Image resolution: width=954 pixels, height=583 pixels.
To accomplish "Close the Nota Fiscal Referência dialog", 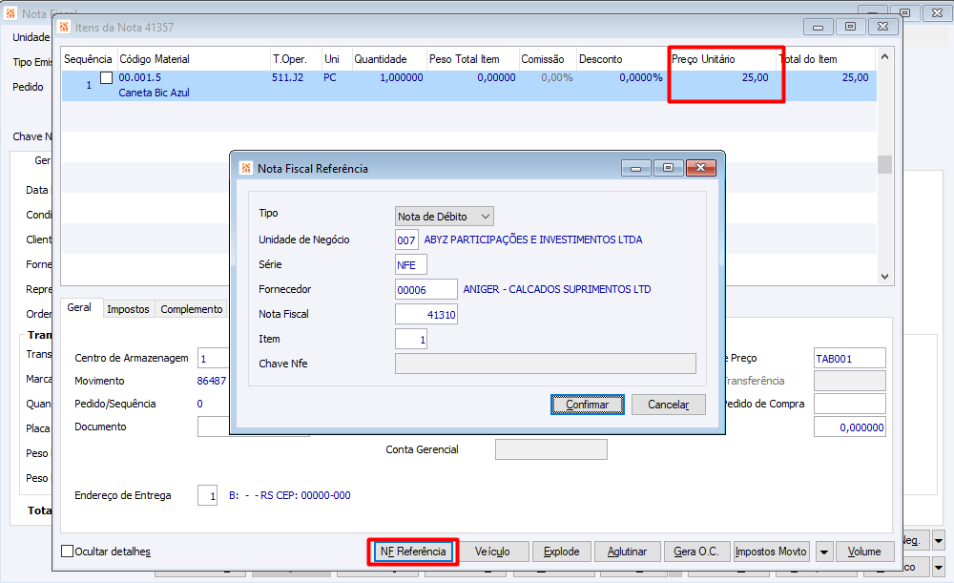I will tap(701, 168).
